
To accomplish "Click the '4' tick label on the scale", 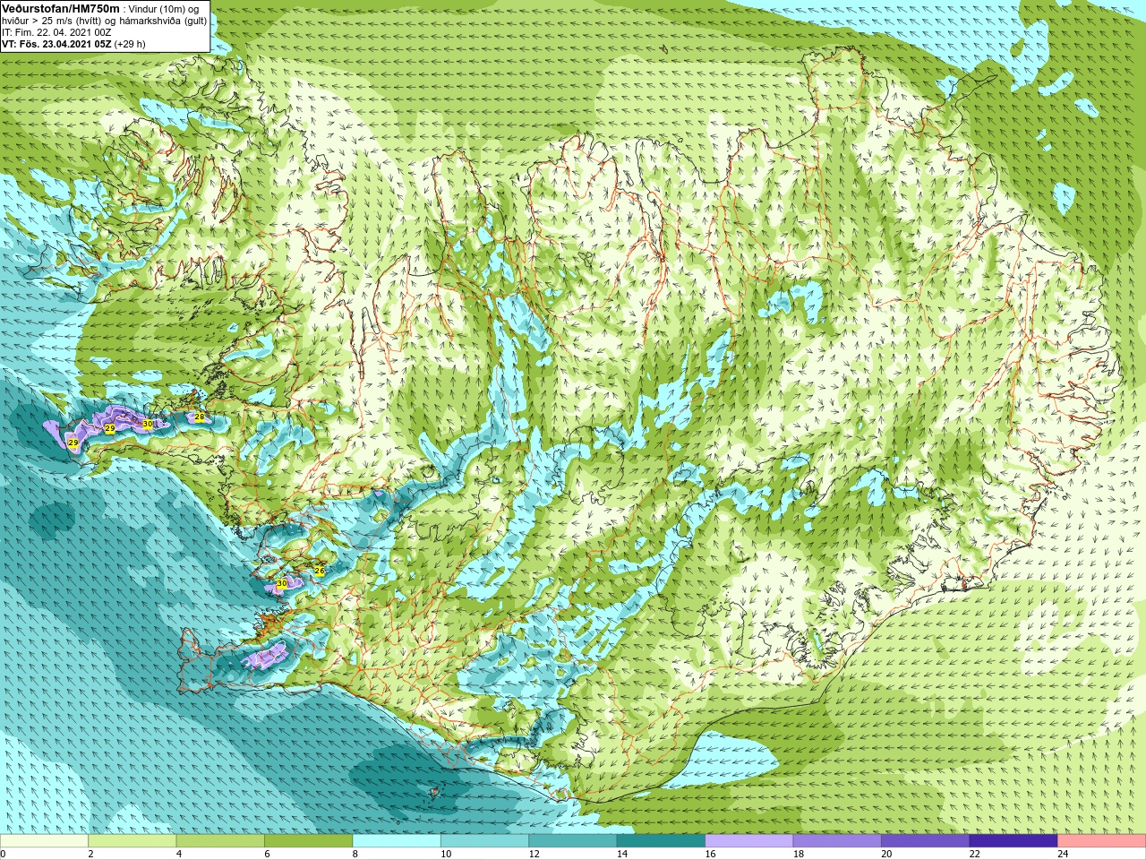I will (179, 855).
